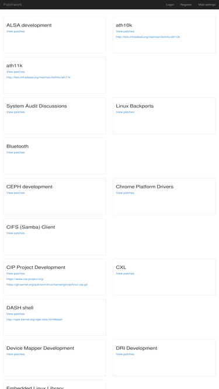The image size is (219, 389).
Task: Open Device Mapper Development title
Action: (x=40, y=348)
